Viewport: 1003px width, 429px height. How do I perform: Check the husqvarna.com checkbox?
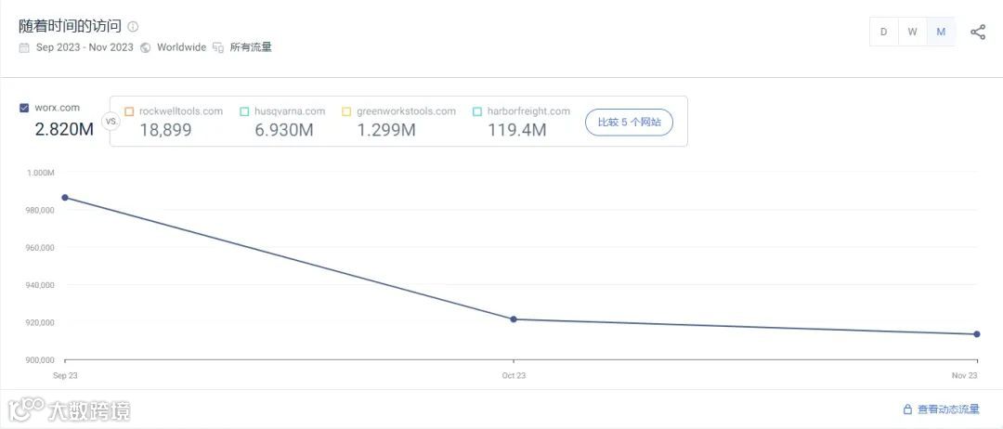point(244,111)
